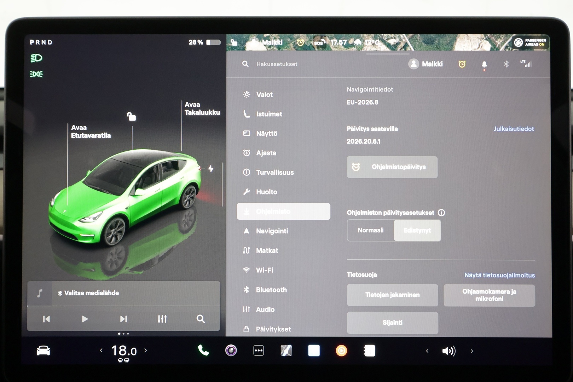Open the orange play media app
The image size is (573, 382).
[x=341, y=351]
